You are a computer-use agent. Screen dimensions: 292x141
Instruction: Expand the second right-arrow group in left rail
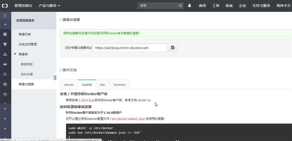point(5,119)
